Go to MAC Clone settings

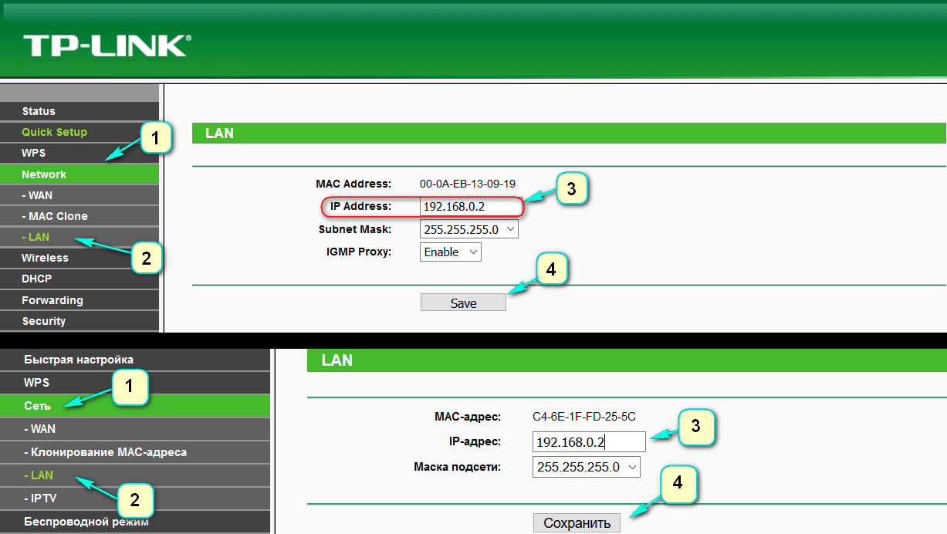pos(55,216)
